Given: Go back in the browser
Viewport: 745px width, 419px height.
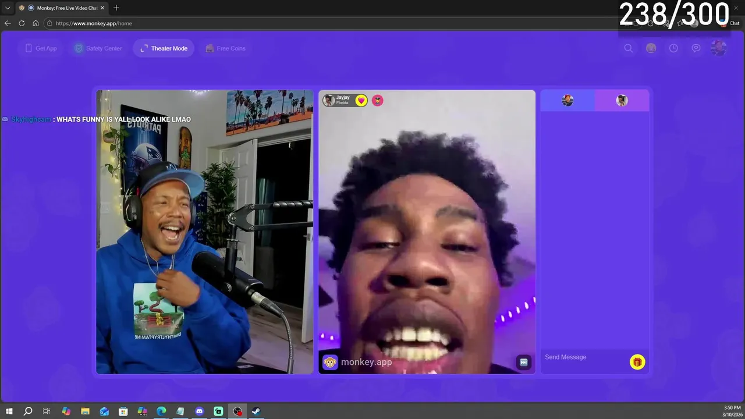Looking at the screenshot, I should [x=8, y=23].
